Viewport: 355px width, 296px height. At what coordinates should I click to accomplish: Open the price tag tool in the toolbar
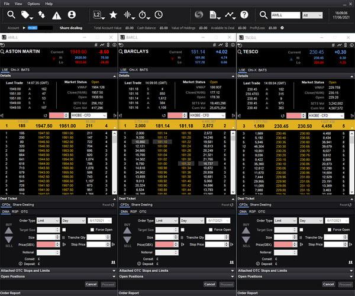click(25, 15)
